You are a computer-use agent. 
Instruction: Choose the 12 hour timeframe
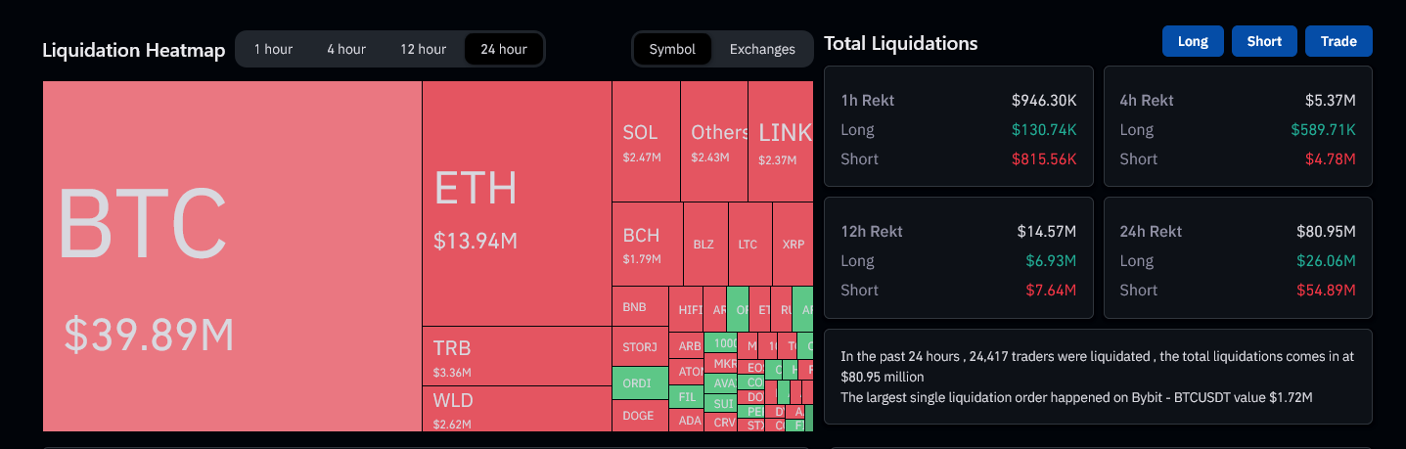423,49
